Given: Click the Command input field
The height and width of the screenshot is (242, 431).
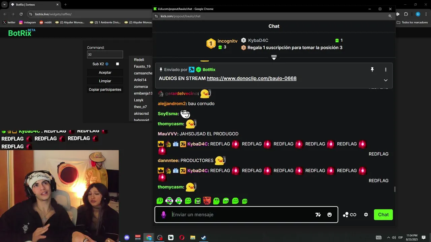Looking at the screenshot, I should pos(105,54).
